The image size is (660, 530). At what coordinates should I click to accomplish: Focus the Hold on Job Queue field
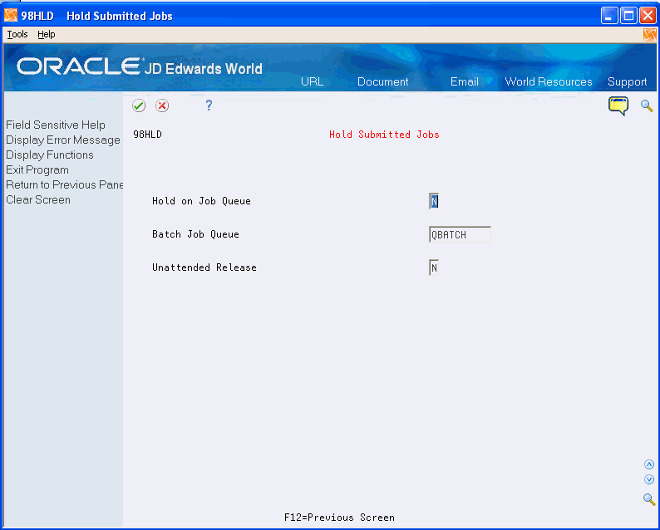[434, 201]
